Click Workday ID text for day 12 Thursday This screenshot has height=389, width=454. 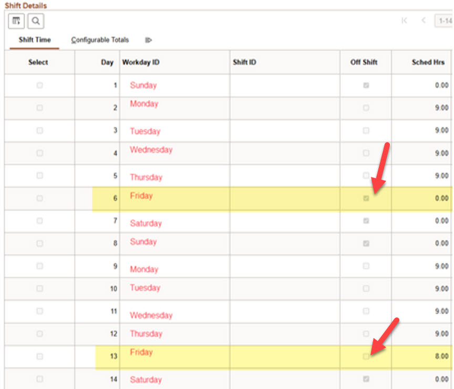[x=146, y=334]
